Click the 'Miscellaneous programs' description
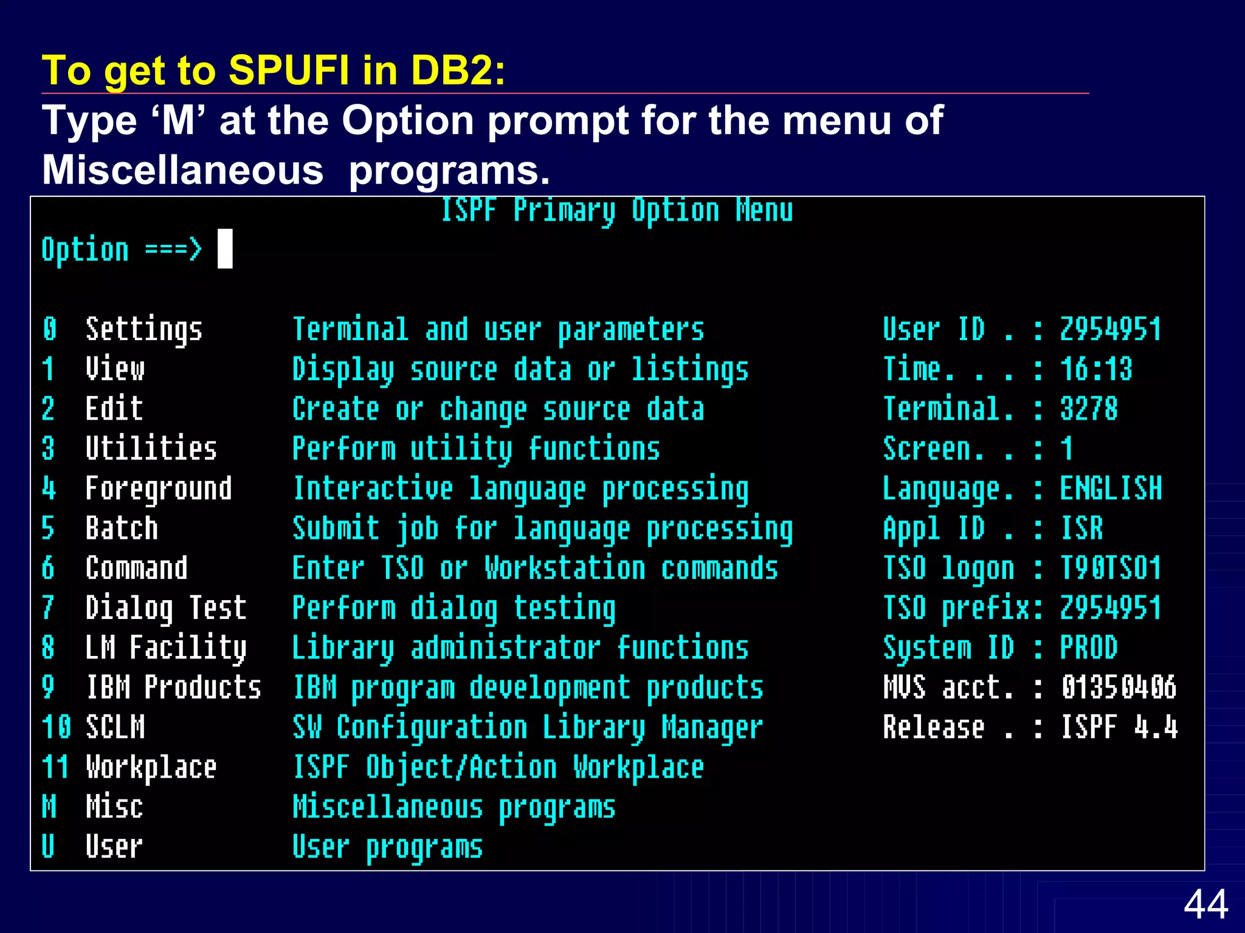The width and height of the screenshot is (1245, 933). click(x=454, y=808)
